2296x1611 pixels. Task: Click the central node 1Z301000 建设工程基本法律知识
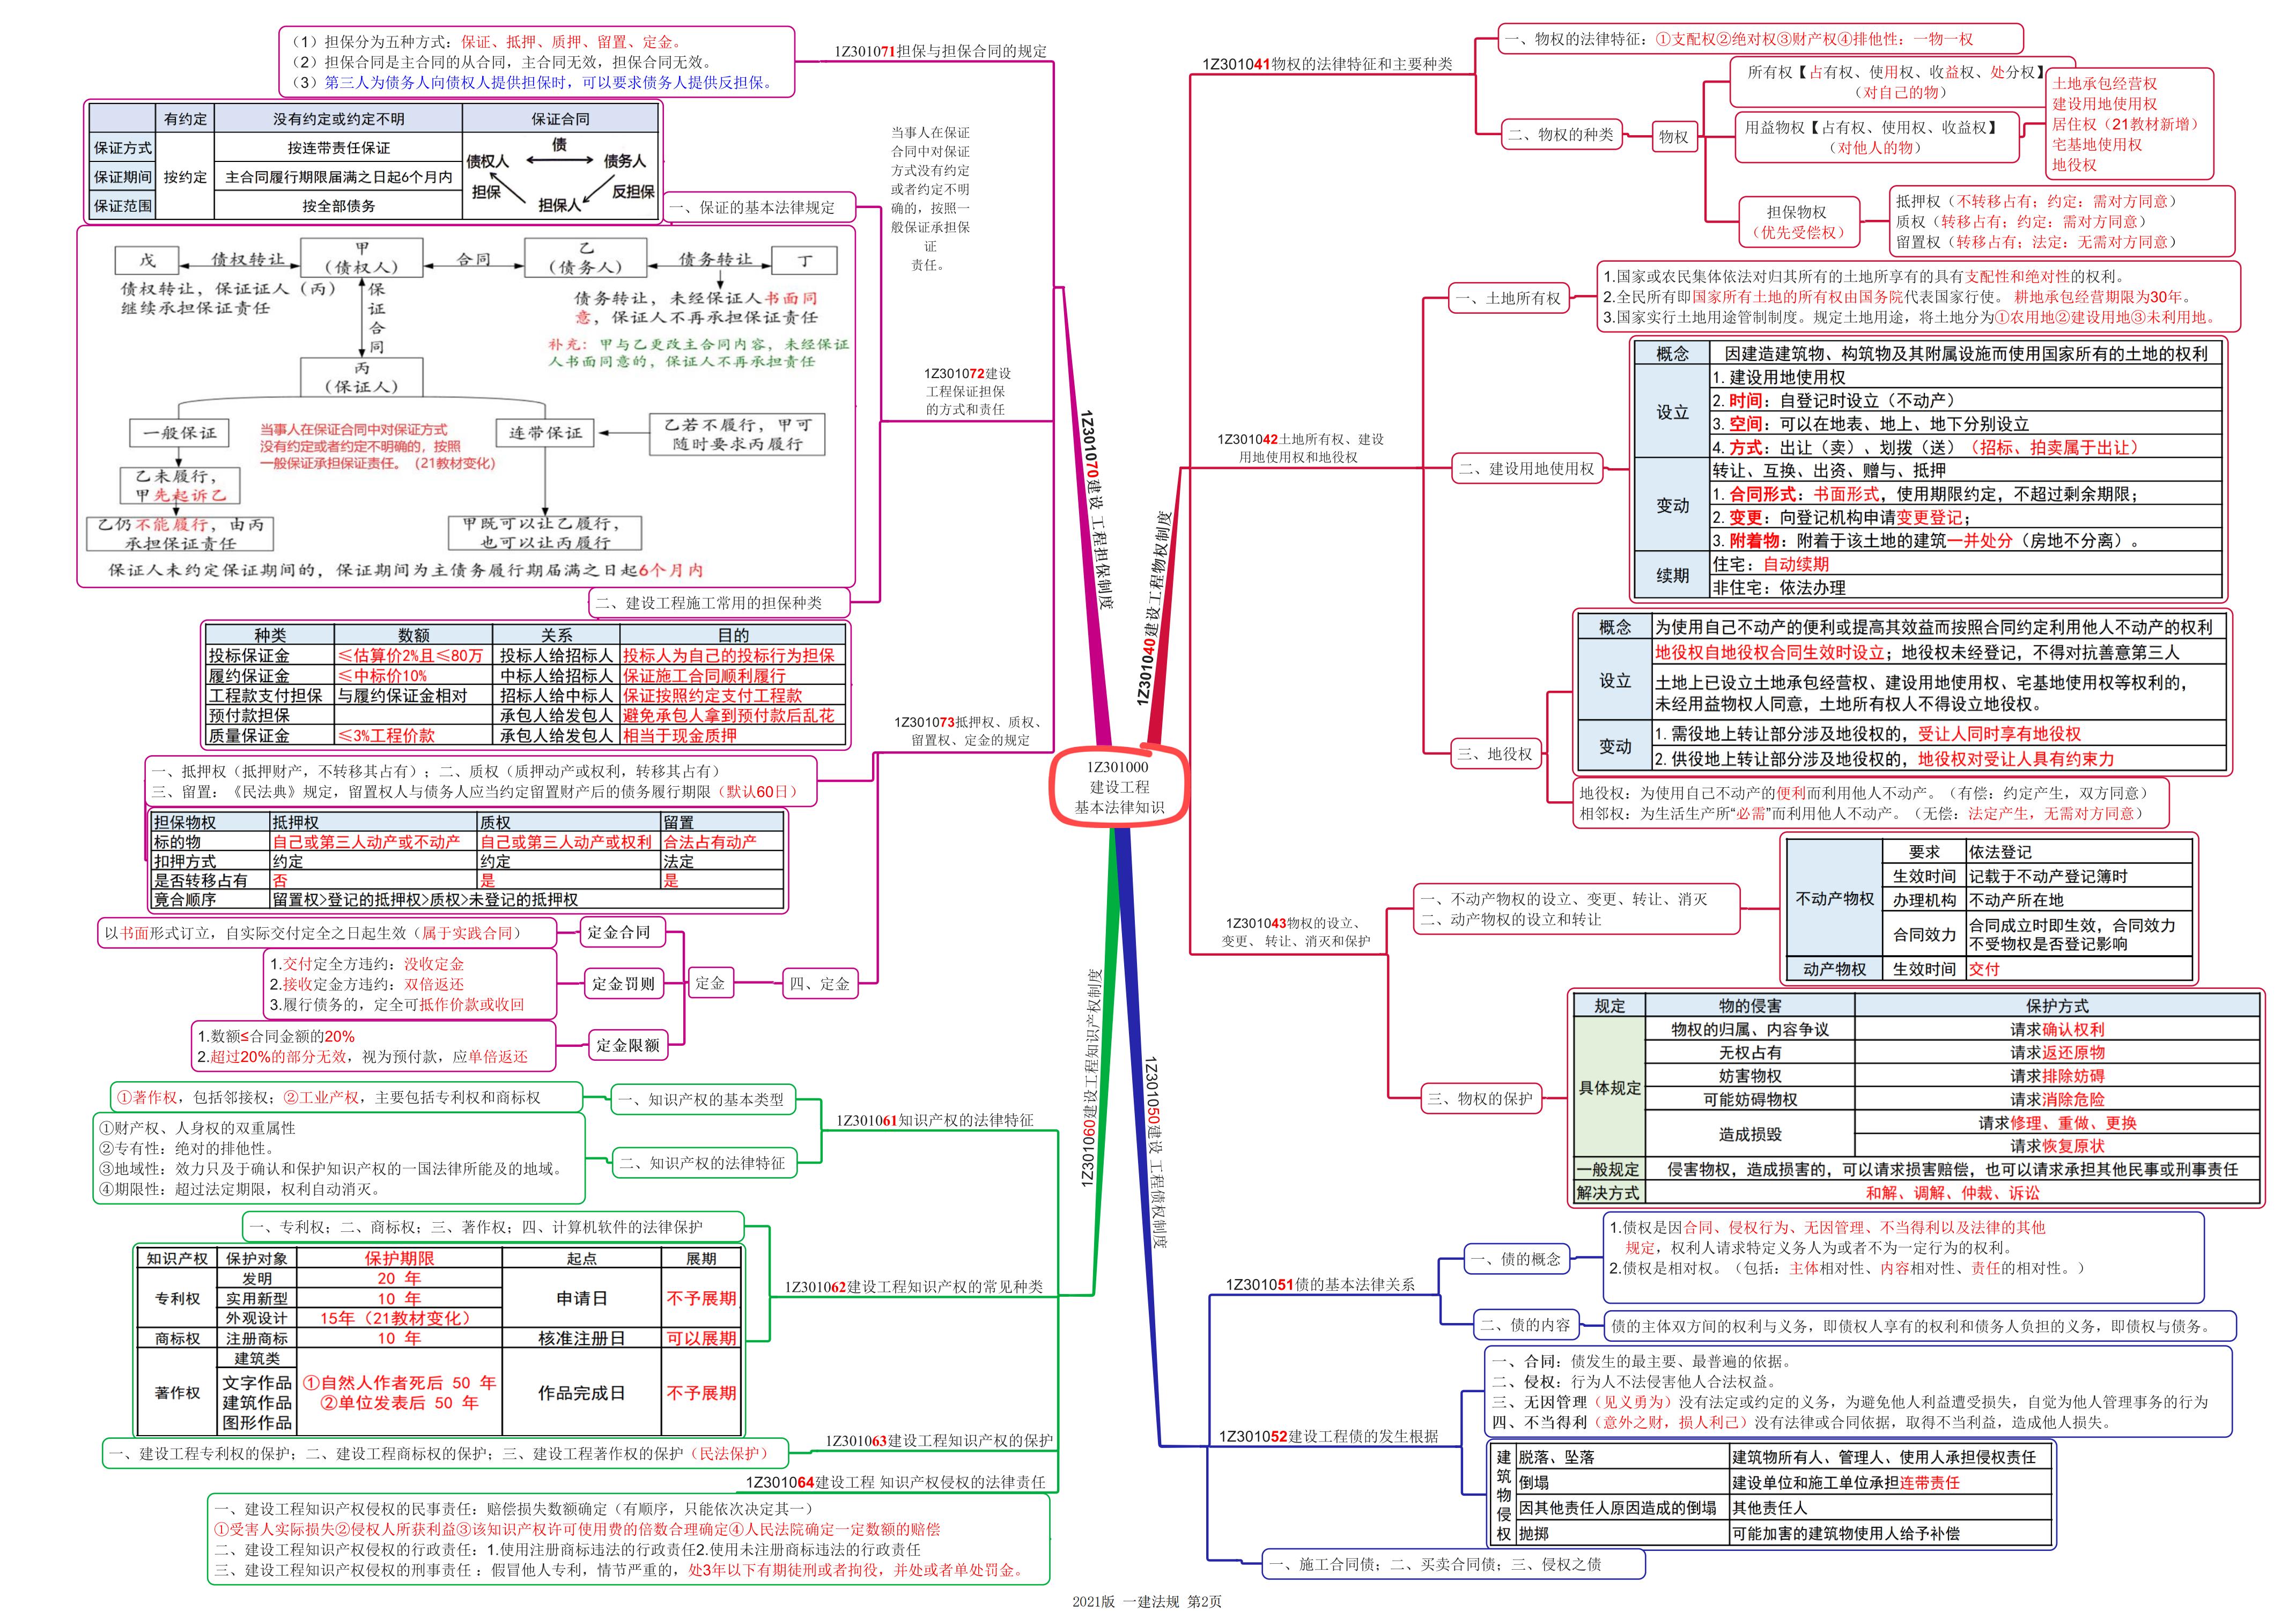[1119, 786]
